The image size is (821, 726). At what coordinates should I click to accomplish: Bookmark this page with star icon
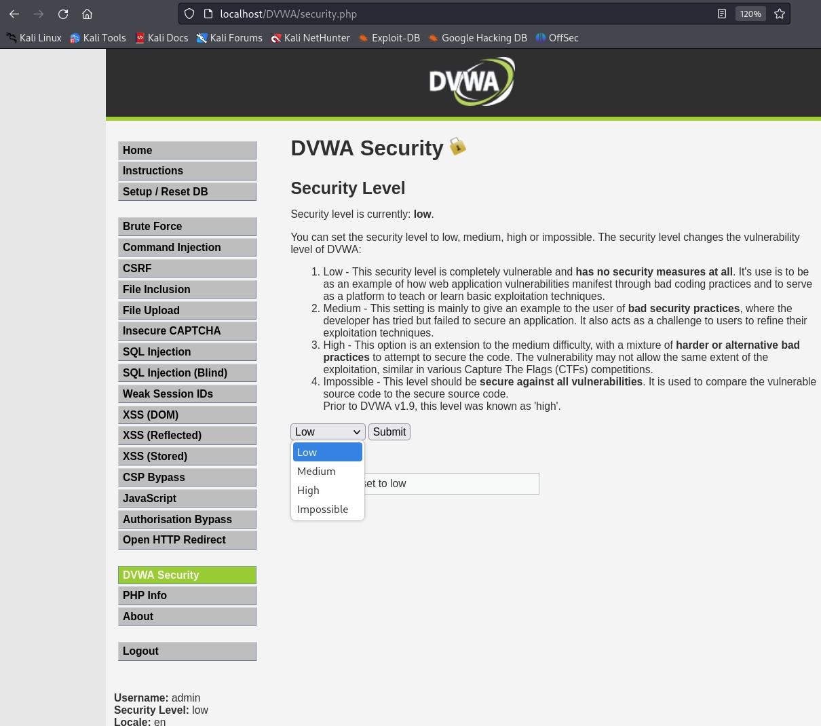point(780,14)
